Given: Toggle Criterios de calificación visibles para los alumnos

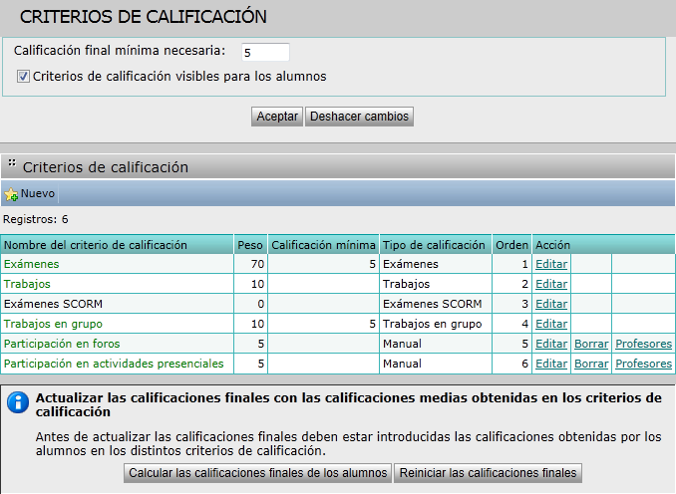Looking at the screenshot, I should pyautogui.click(x=23, y=77).
